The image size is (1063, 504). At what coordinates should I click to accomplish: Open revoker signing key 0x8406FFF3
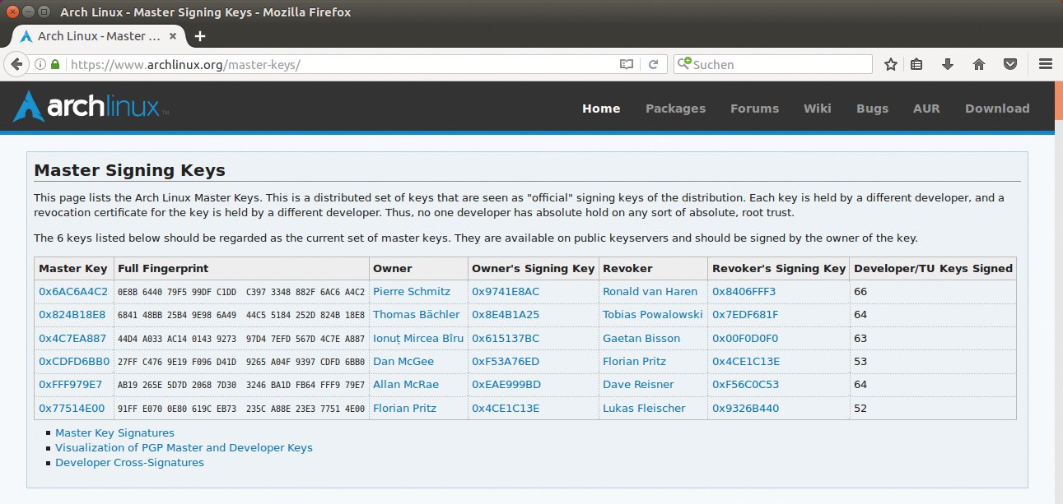click(x=744, y=292)
